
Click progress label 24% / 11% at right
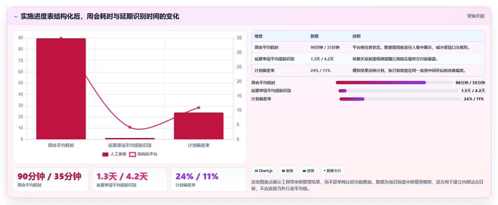(474, 99)
